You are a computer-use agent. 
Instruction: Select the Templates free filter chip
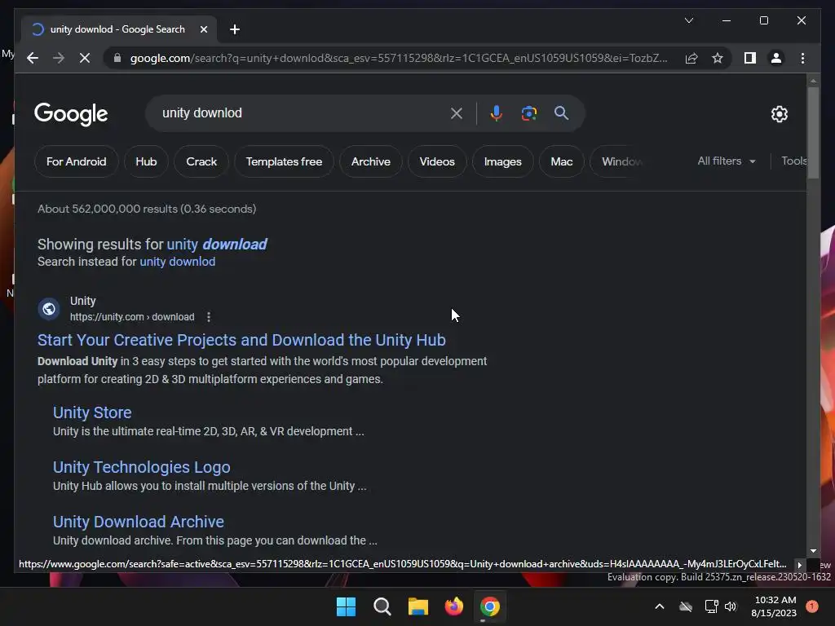click(284, 161)
